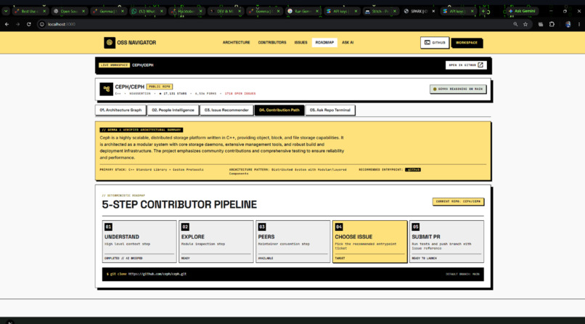Expand the tab search chevron dropdown

tap(6, 11)
